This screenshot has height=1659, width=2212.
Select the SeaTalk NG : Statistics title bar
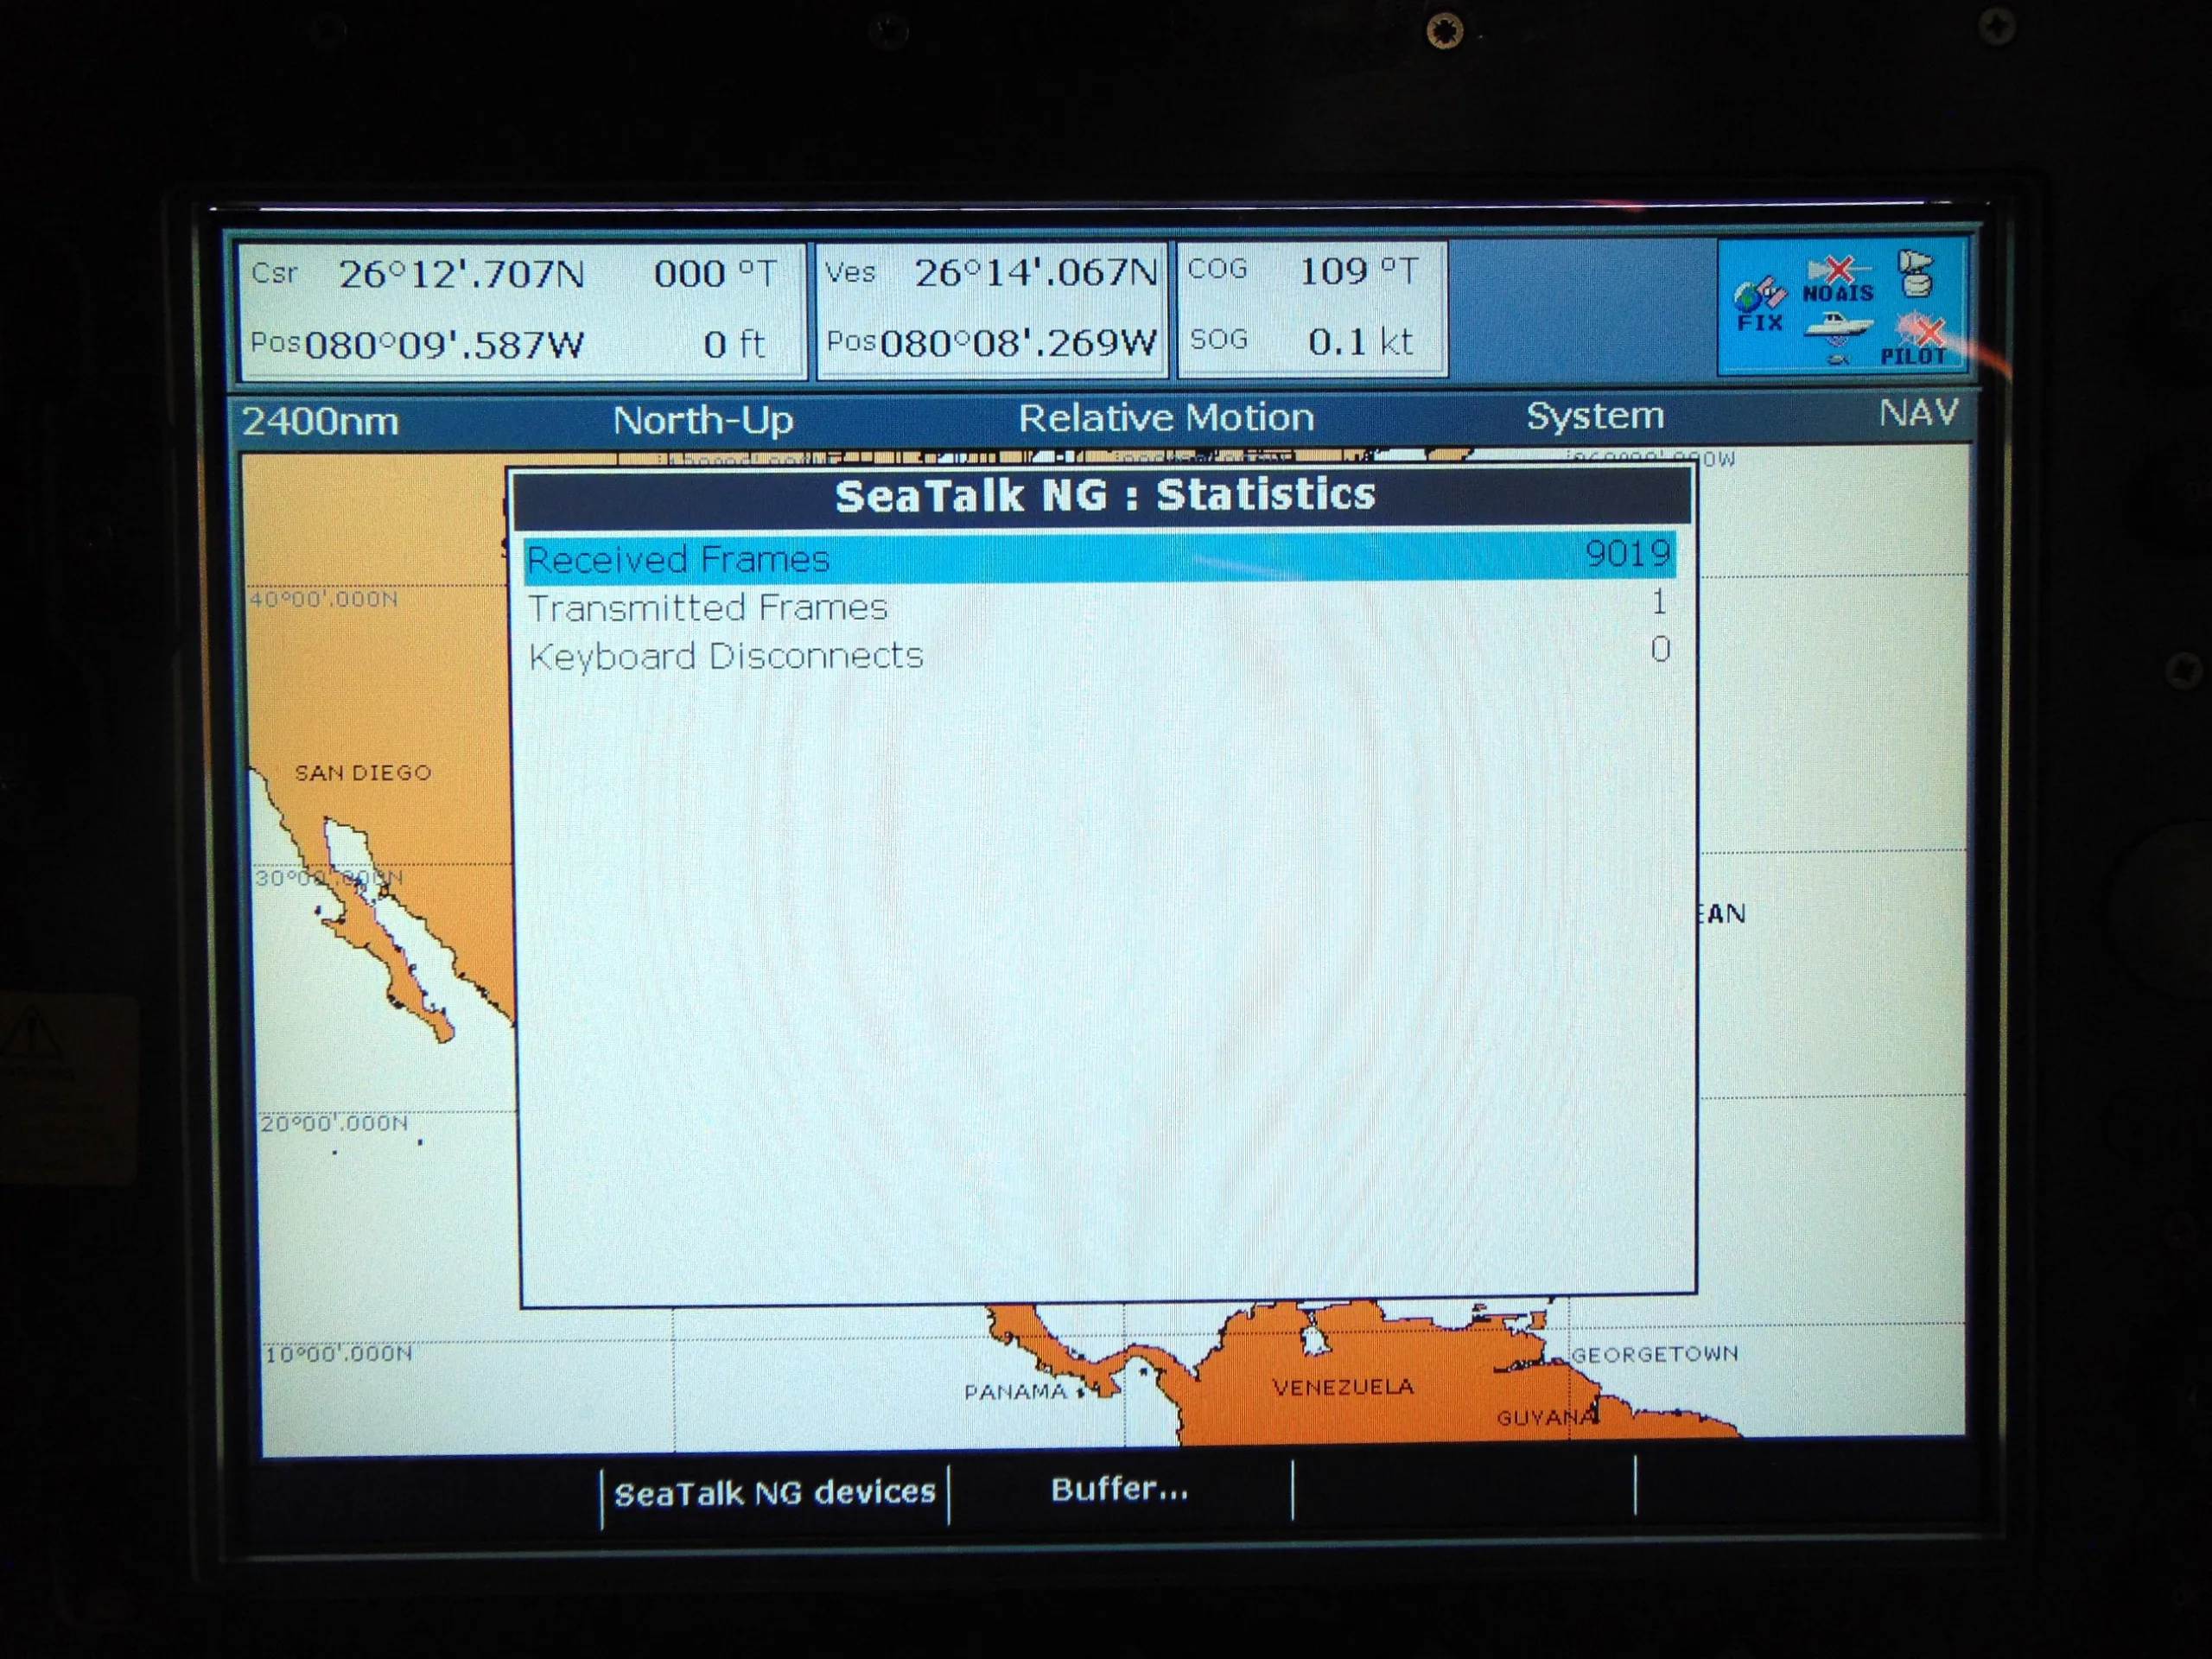pos(1104,496)
